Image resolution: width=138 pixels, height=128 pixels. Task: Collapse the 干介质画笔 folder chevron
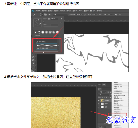(x=35, y=42)
